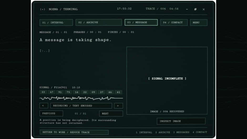Screen dimensions: 247x139
Task: Select signal code cell 41
Action: click(x=119, y=92)
